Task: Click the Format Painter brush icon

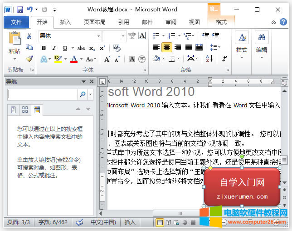Action: tap(29, 59)
